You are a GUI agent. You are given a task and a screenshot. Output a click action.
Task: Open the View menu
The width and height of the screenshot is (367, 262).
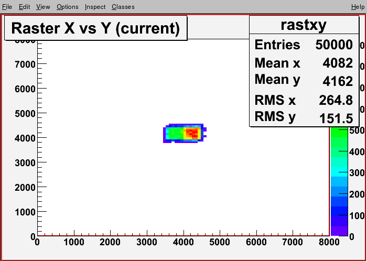click(x=43, y=7)
